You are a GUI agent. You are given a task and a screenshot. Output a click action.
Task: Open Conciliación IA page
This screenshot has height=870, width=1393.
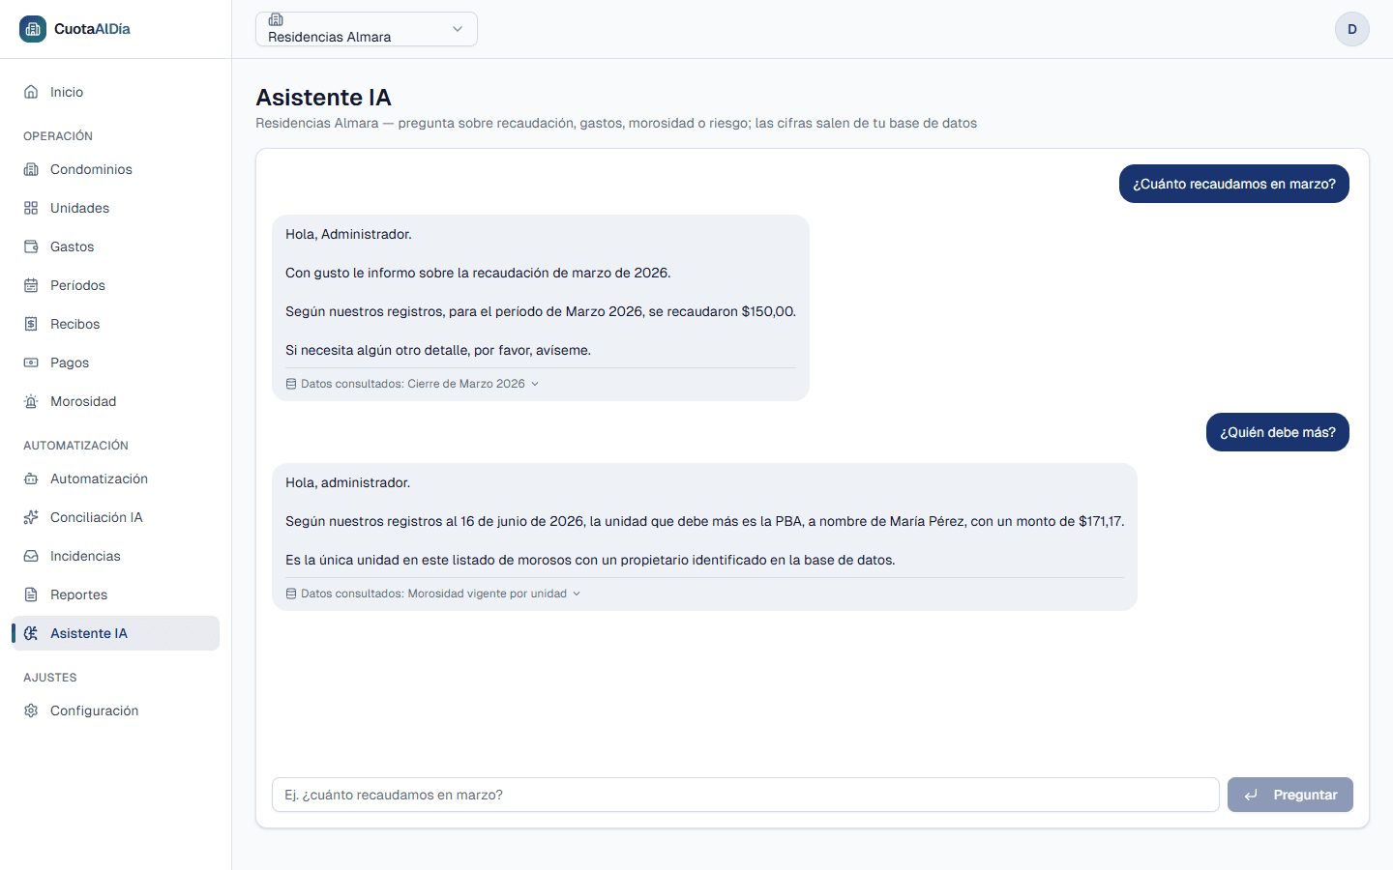[x=116, y=517]
